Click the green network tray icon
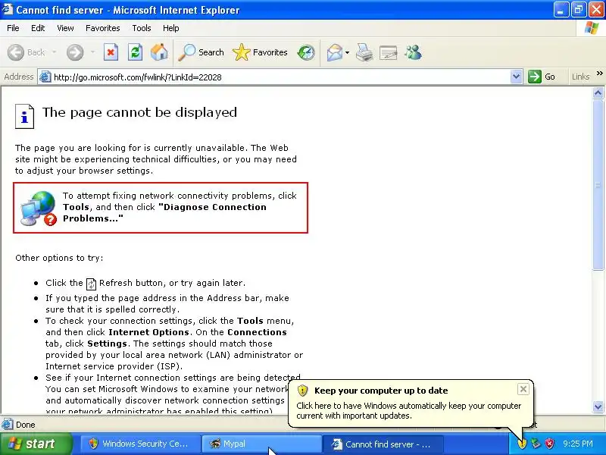This screenshot has width=606, height=455. tap(536, 444)
